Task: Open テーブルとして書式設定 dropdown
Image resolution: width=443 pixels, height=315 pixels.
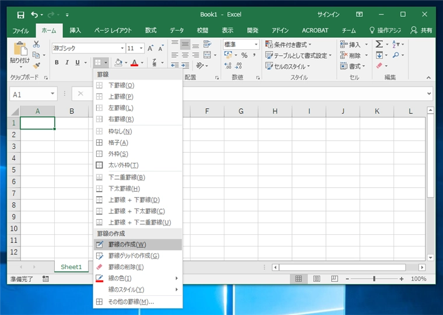Action: coord(298,55)
